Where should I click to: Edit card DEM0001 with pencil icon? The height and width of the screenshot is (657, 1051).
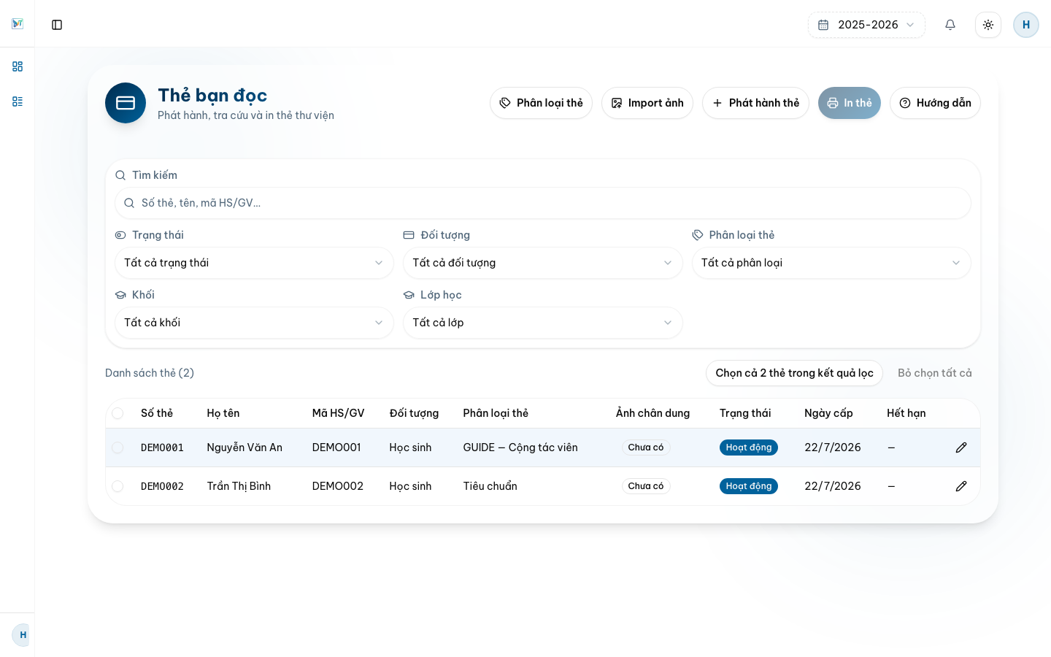pos(961,447)
